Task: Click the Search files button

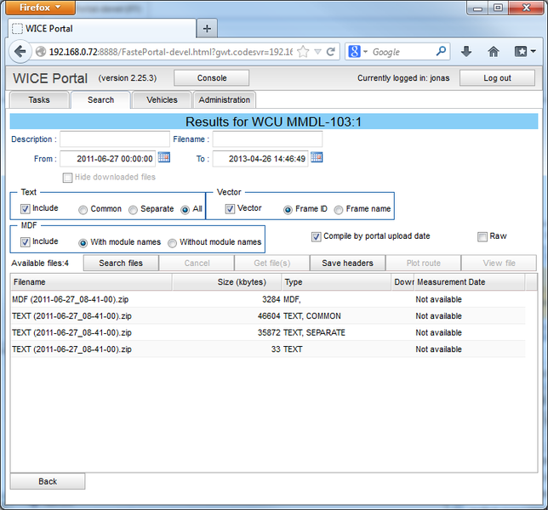Action: pyautogui.click(x=121, y=263)
